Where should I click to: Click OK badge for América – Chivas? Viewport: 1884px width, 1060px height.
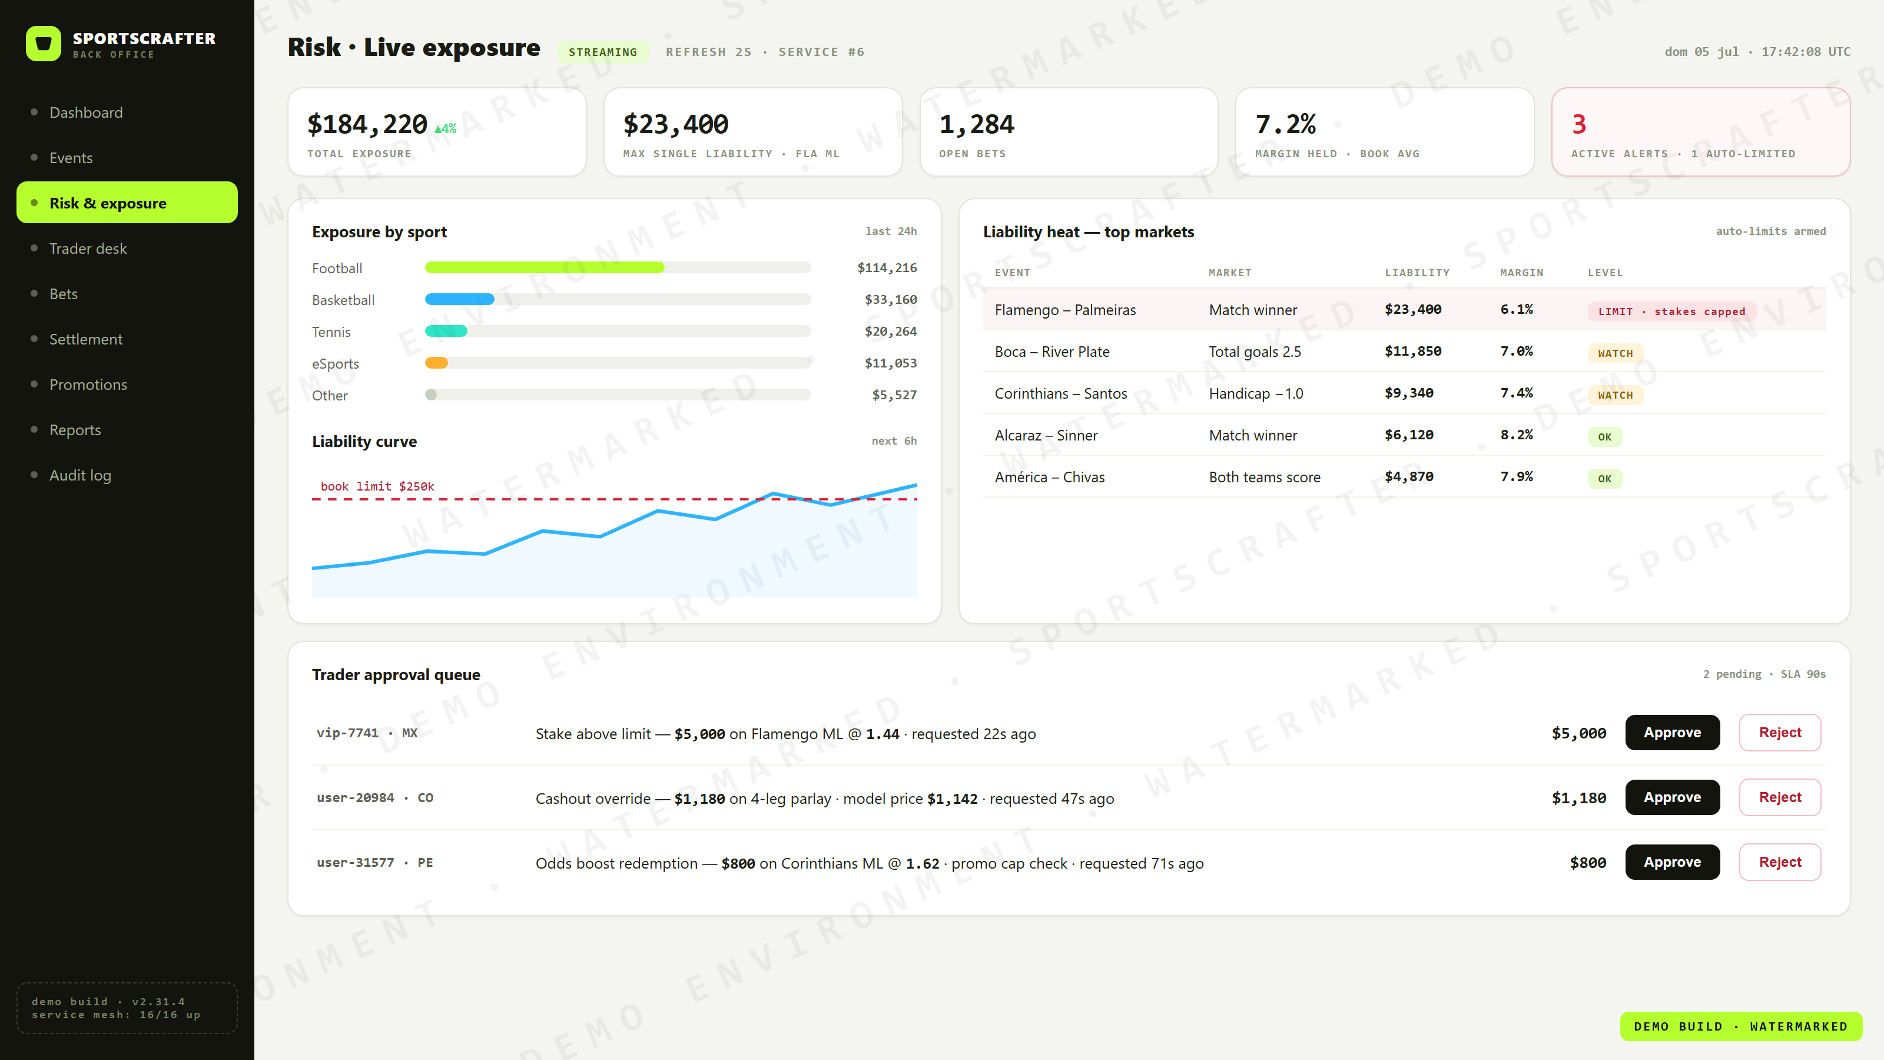tap(1604, 478)
